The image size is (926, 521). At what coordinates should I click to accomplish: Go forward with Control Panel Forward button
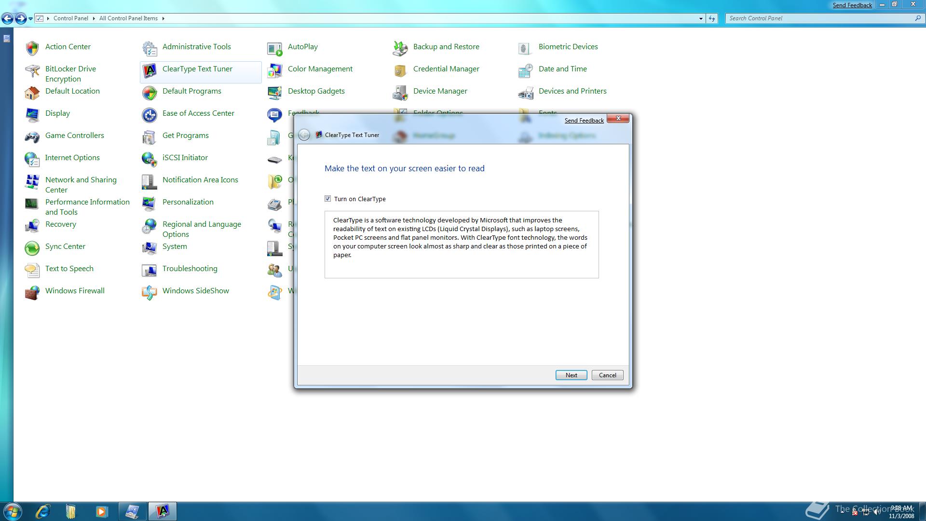point(21,19)
